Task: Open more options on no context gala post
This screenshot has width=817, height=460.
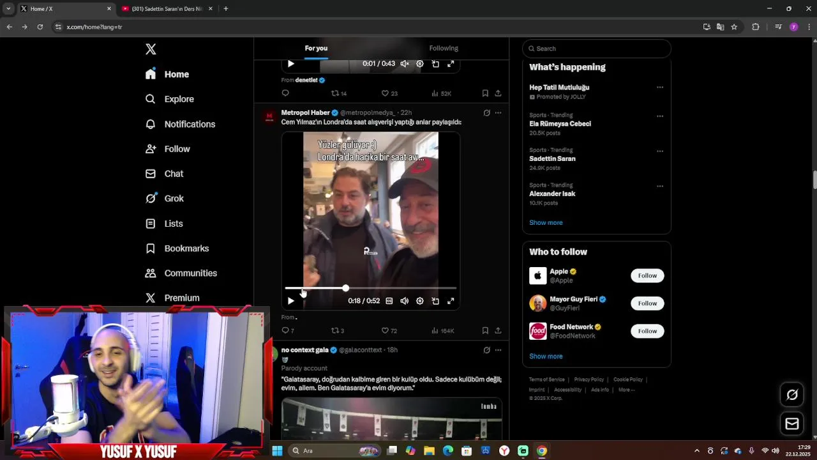Action: (498, 350)
